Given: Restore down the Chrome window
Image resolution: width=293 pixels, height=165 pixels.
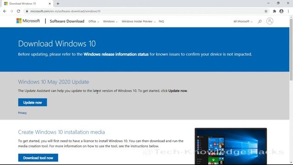Looking at the screenshot, I should (x=278, y=3).
